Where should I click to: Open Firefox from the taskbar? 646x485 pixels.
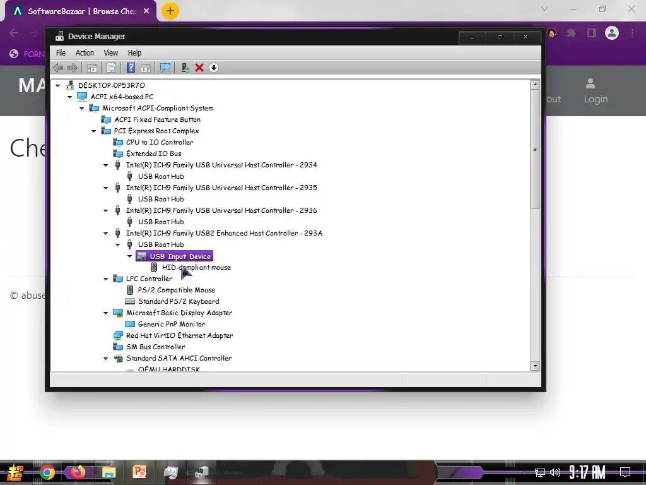pyautogui.click(x=78, y=472)
